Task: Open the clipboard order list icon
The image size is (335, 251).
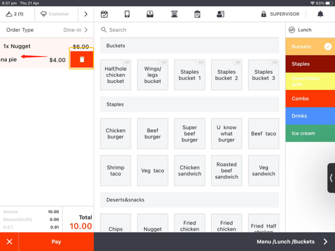Action: click(x=197, y=14)
